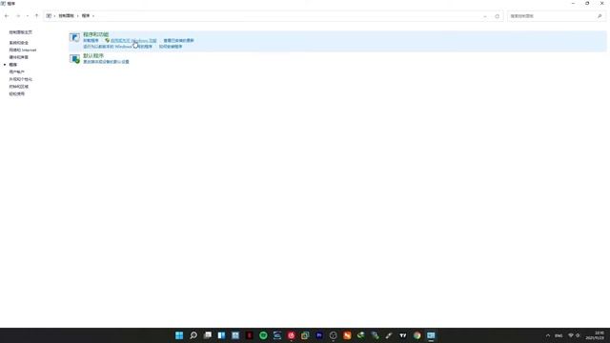The height and width of the screenshot is (343, 610).
Task: Go back using the back arrow
Action: (7, 16)
